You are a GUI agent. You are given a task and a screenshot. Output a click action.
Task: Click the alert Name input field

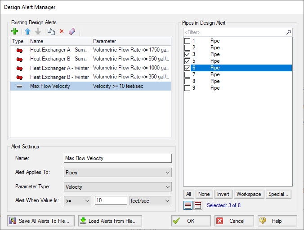pos(118,158)
